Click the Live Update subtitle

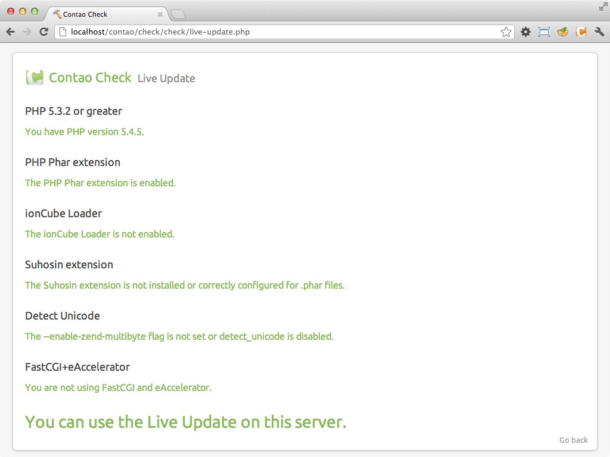(166, 78)
